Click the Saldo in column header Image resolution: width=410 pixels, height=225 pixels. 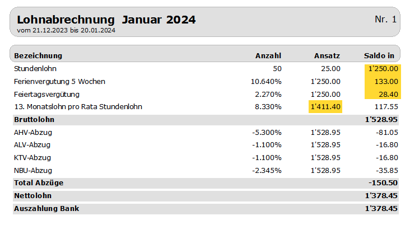click(379, 55)
